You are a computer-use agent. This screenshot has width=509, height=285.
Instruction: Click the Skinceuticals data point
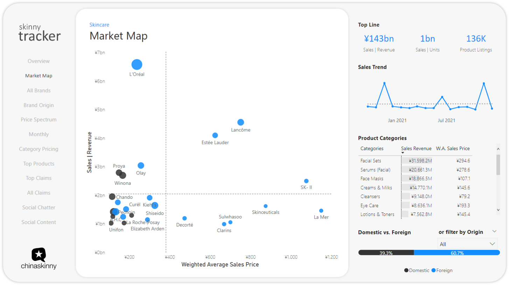pos(265,206)
